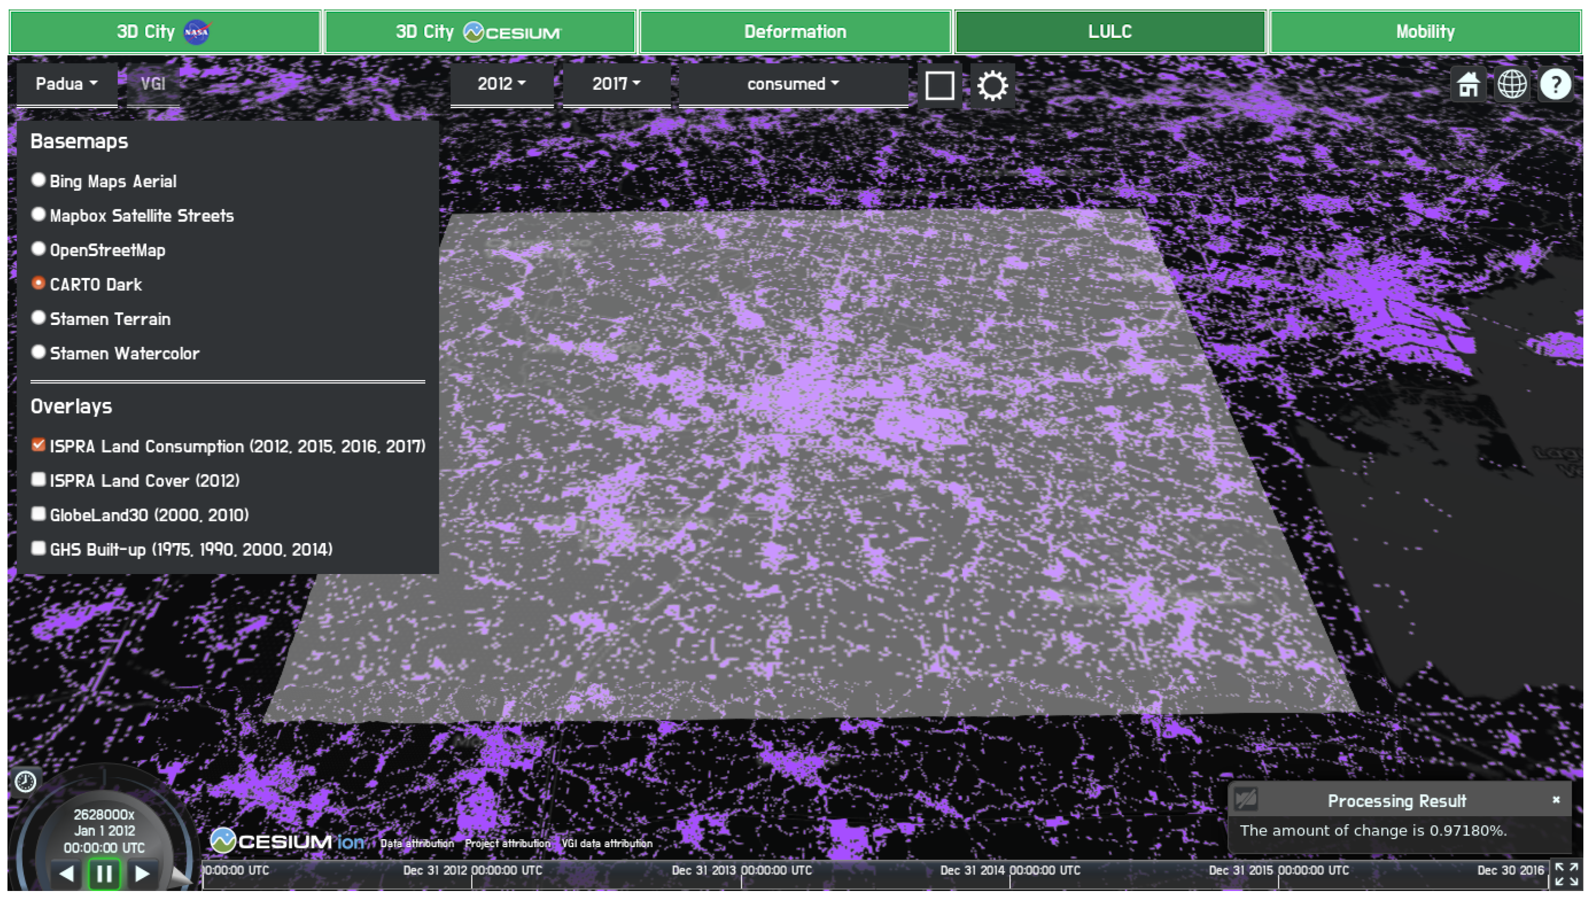Click the square draw-area icon
Screen dimensions: 1593x899
(939, 85)
